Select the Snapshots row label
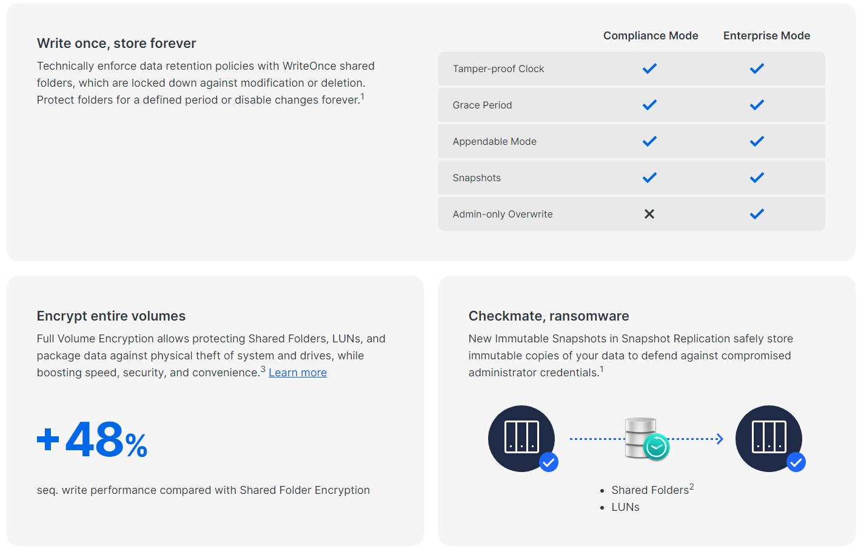This screenshot has height=549, width=858. [x=477, y=178]
